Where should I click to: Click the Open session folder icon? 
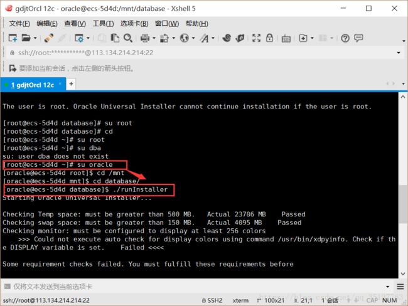(x=26, y=38)
